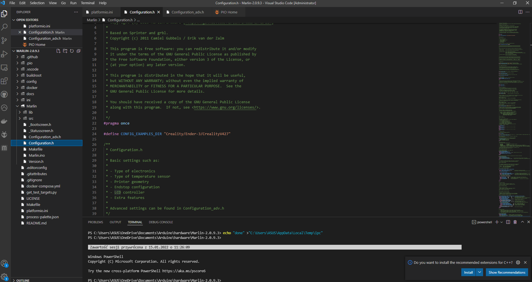This screenshot has height=282, width=532.
Task: Open the Terminal menu
Action: [x=87, y=3]
